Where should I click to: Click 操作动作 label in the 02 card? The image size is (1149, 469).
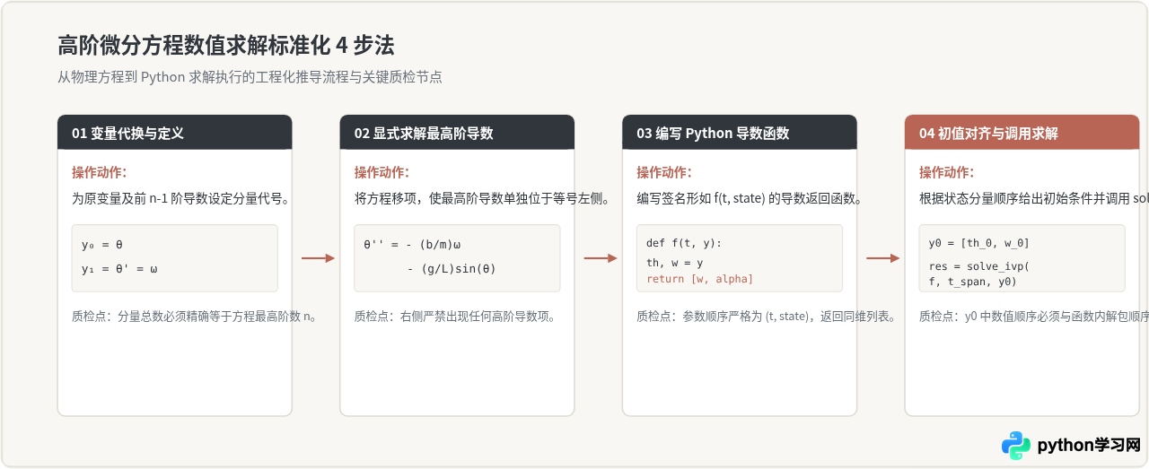382,172
